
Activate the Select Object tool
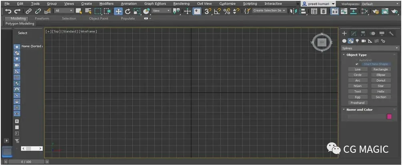tap(79, 11)
